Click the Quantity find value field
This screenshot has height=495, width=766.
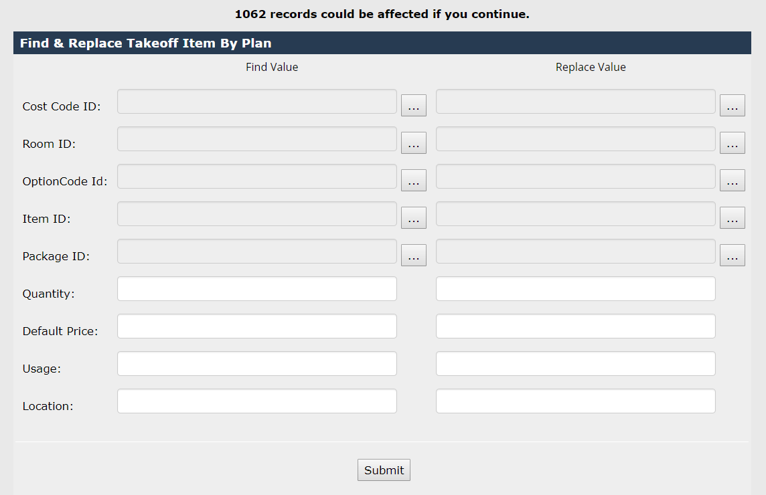pyautogui.click(x=256, y=289)
